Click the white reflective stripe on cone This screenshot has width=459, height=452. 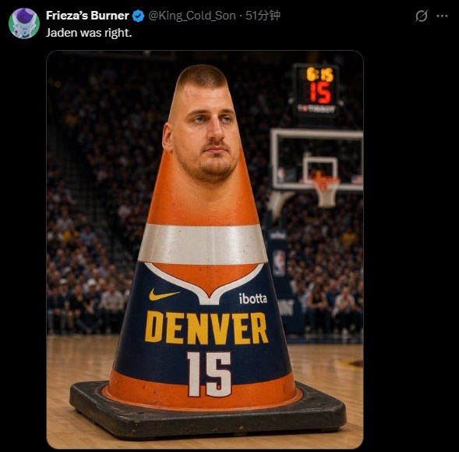coord(203,244)
